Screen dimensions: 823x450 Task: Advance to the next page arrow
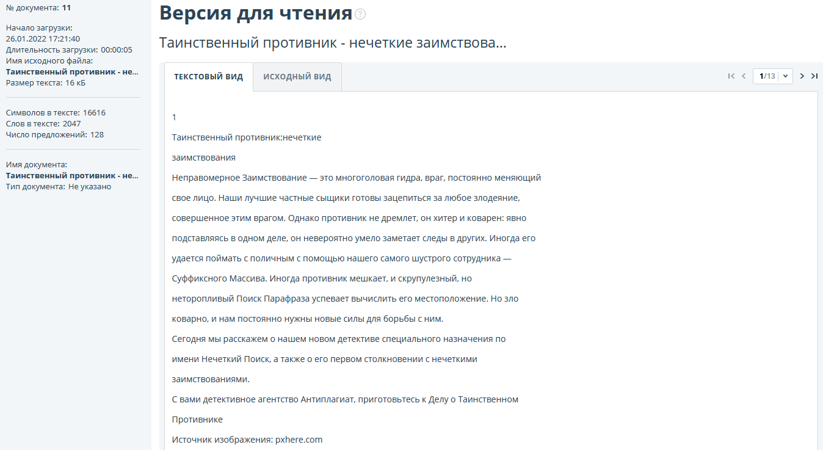click(x=802, y=76)
